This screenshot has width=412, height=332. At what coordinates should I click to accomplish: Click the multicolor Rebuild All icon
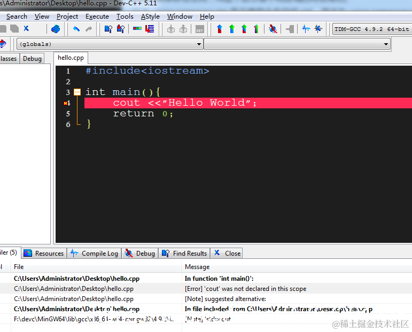pos(256,29)
